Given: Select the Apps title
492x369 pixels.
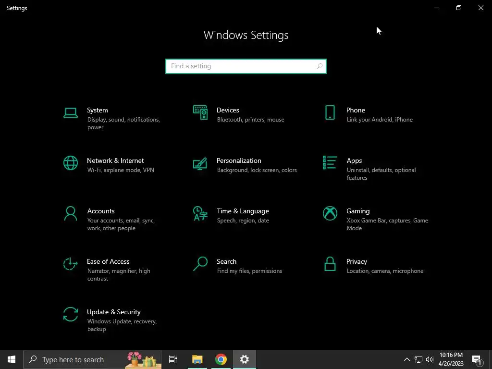Looking at the screenshot, I should 354,160.
